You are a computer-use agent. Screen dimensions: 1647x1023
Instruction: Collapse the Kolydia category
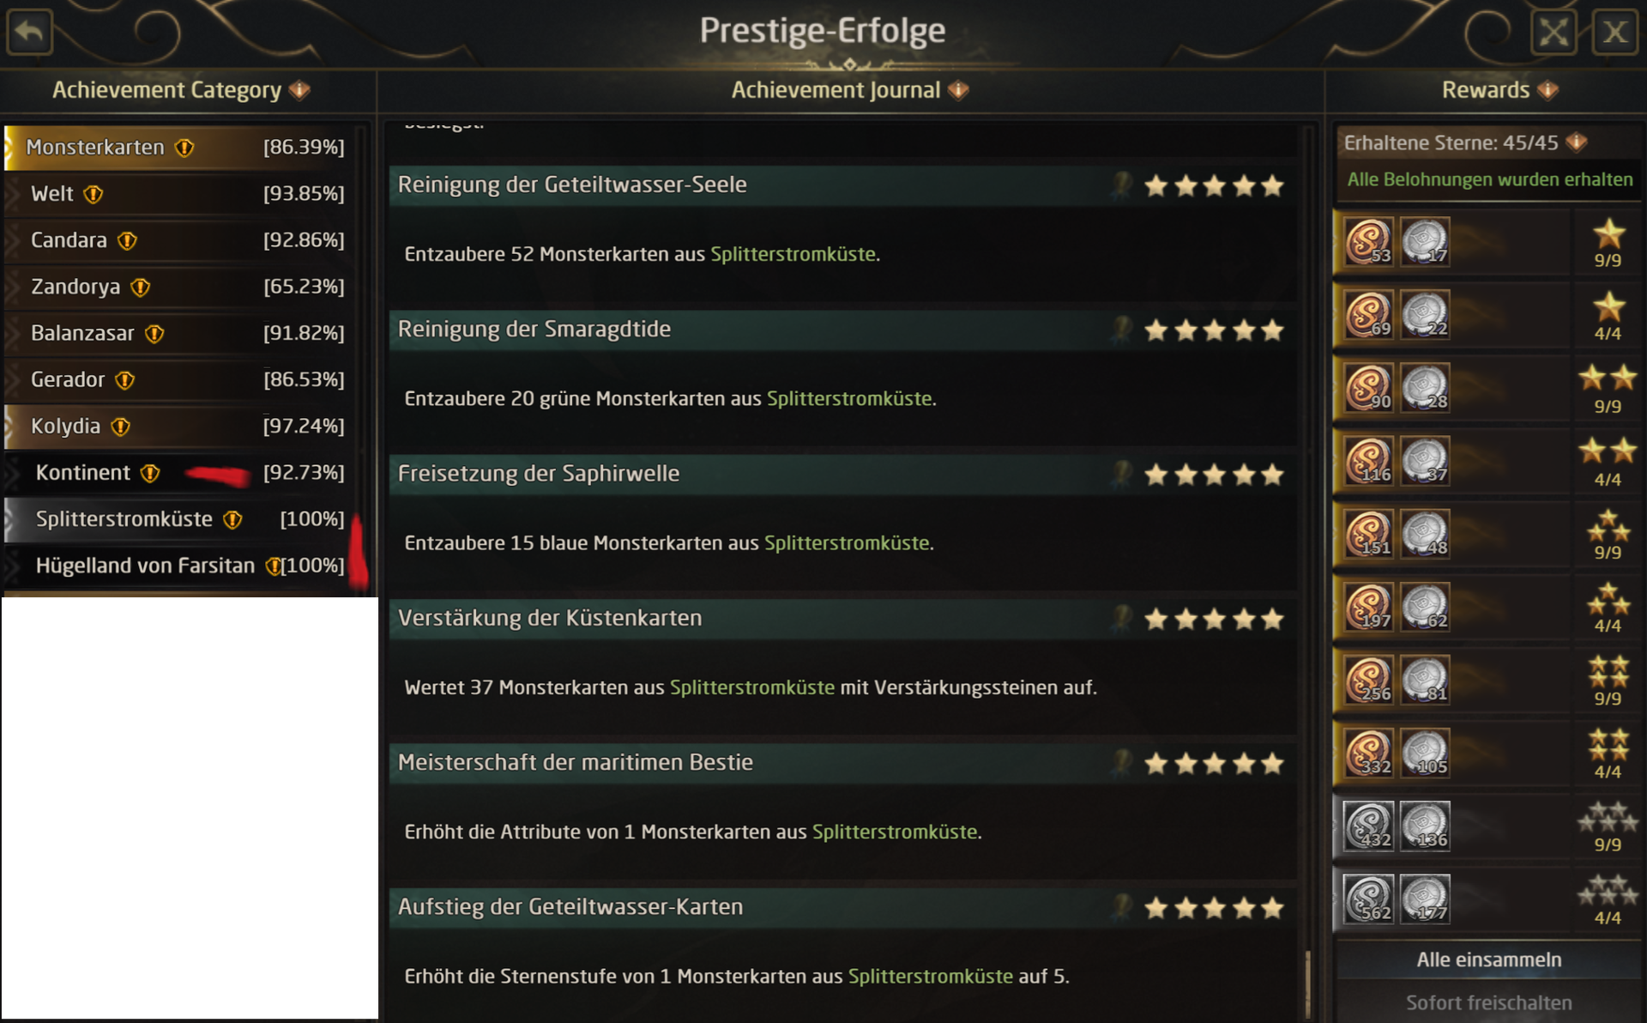point(65,427)
